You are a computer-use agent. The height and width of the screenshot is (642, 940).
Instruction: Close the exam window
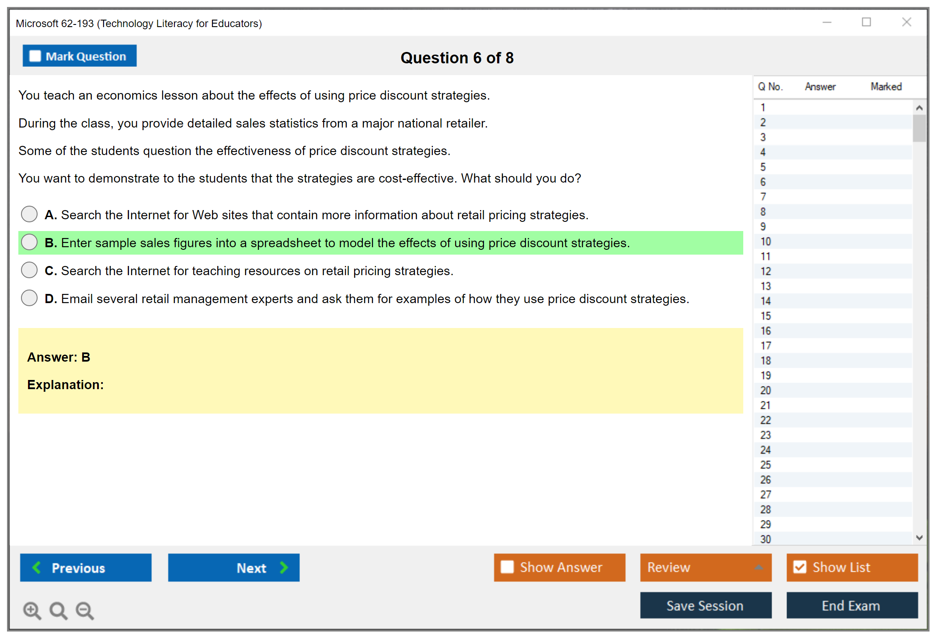click(x=906, y=22)
